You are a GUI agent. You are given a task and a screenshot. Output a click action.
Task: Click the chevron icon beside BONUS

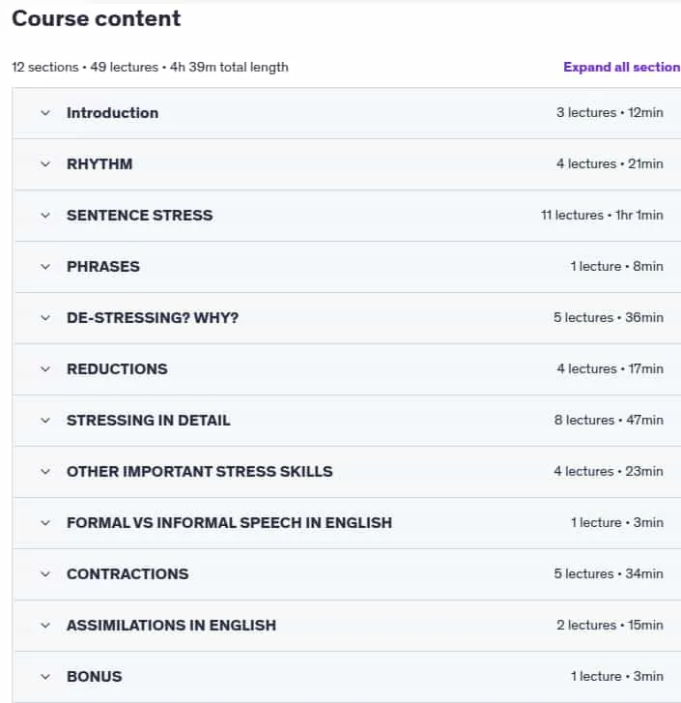45,677
